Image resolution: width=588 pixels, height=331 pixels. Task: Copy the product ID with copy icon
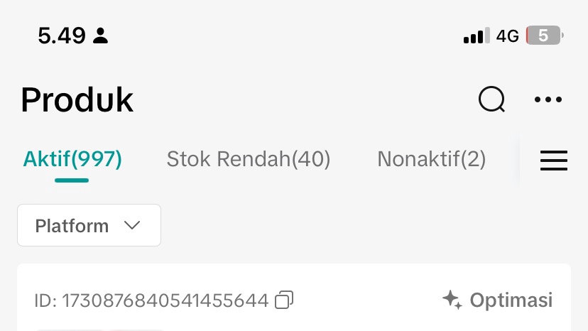point(284,300)
